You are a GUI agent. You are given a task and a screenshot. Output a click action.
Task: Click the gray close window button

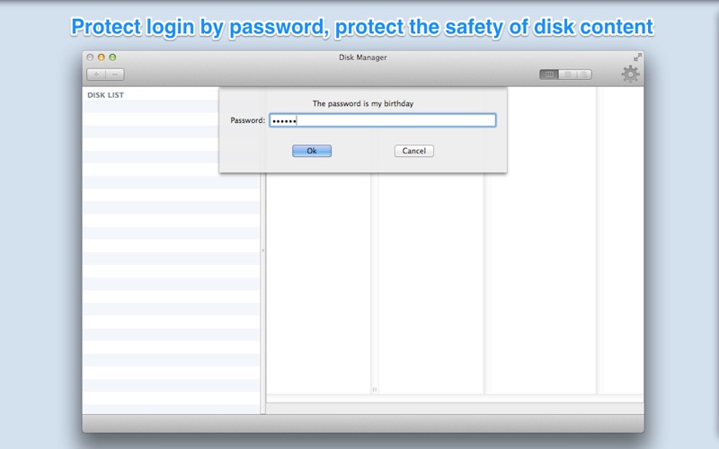click(90, 57)
